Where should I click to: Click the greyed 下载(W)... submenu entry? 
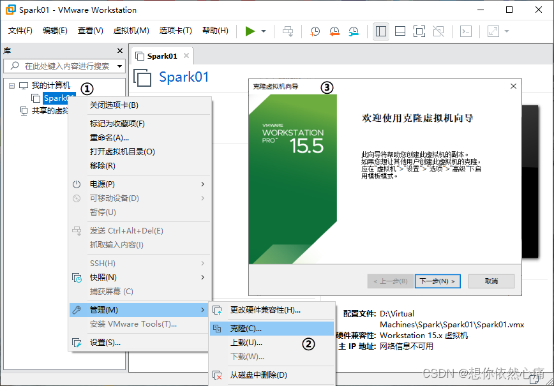[272, 357]
